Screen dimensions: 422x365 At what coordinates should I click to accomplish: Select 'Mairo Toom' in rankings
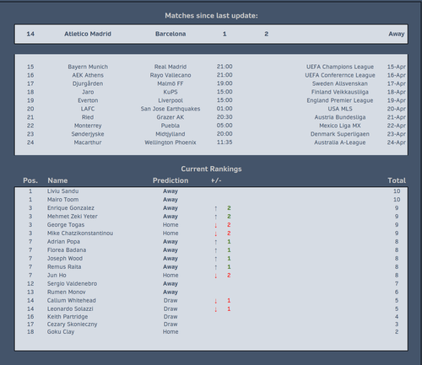pos(62,200)
